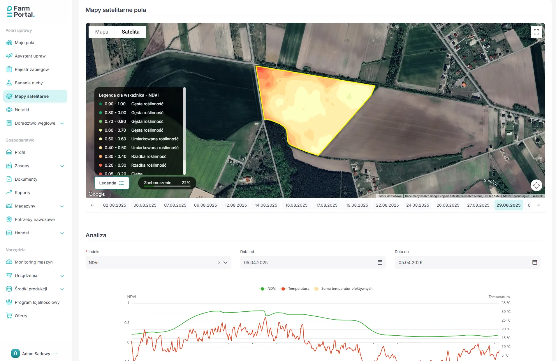Clear the NDVI index selection

pyautogui.click(x=219, y=263)
